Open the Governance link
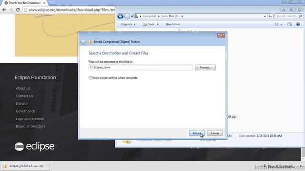 coord(25,111)
